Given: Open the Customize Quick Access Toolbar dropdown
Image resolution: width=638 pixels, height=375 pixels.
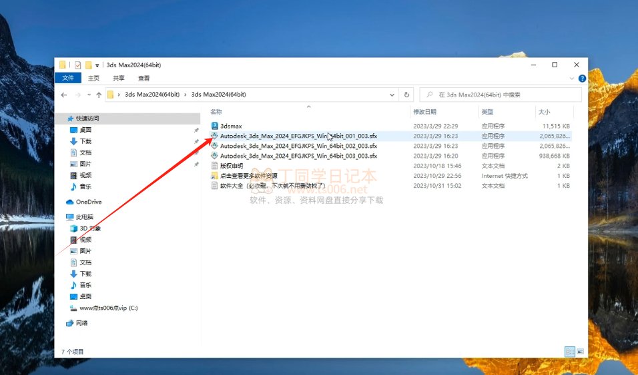Looking at the screenshot, I should pyautogui.click(x=97, y=65).
